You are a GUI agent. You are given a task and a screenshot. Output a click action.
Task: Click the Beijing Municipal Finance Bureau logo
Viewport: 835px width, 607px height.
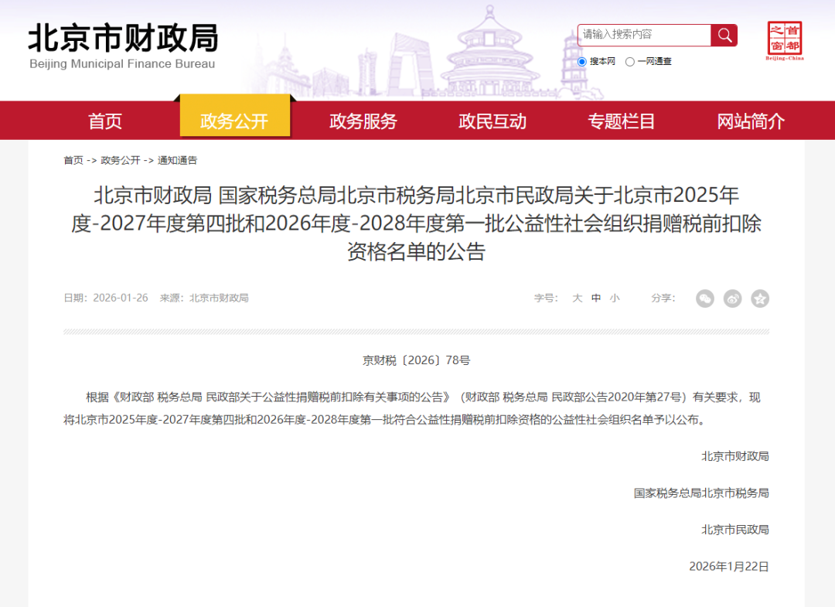123,46
